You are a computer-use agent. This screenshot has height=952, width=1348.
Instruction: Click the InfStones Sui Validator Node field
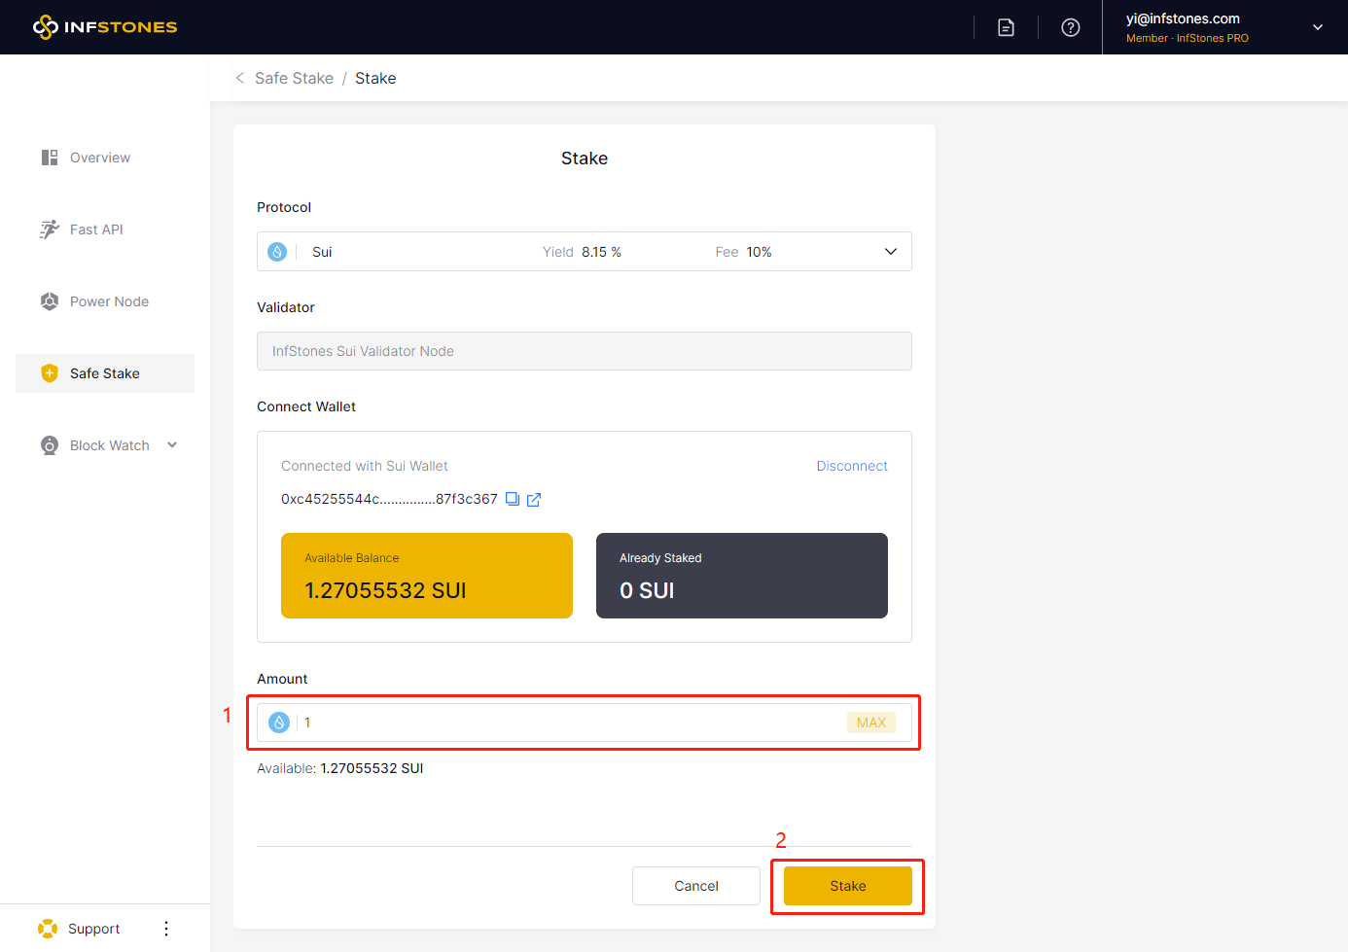pyautogui.click(x=585, y=351)
